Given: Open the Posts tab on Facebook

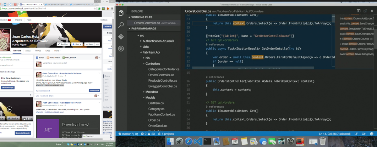Looking at the screenshot, I should coord(29,20).
